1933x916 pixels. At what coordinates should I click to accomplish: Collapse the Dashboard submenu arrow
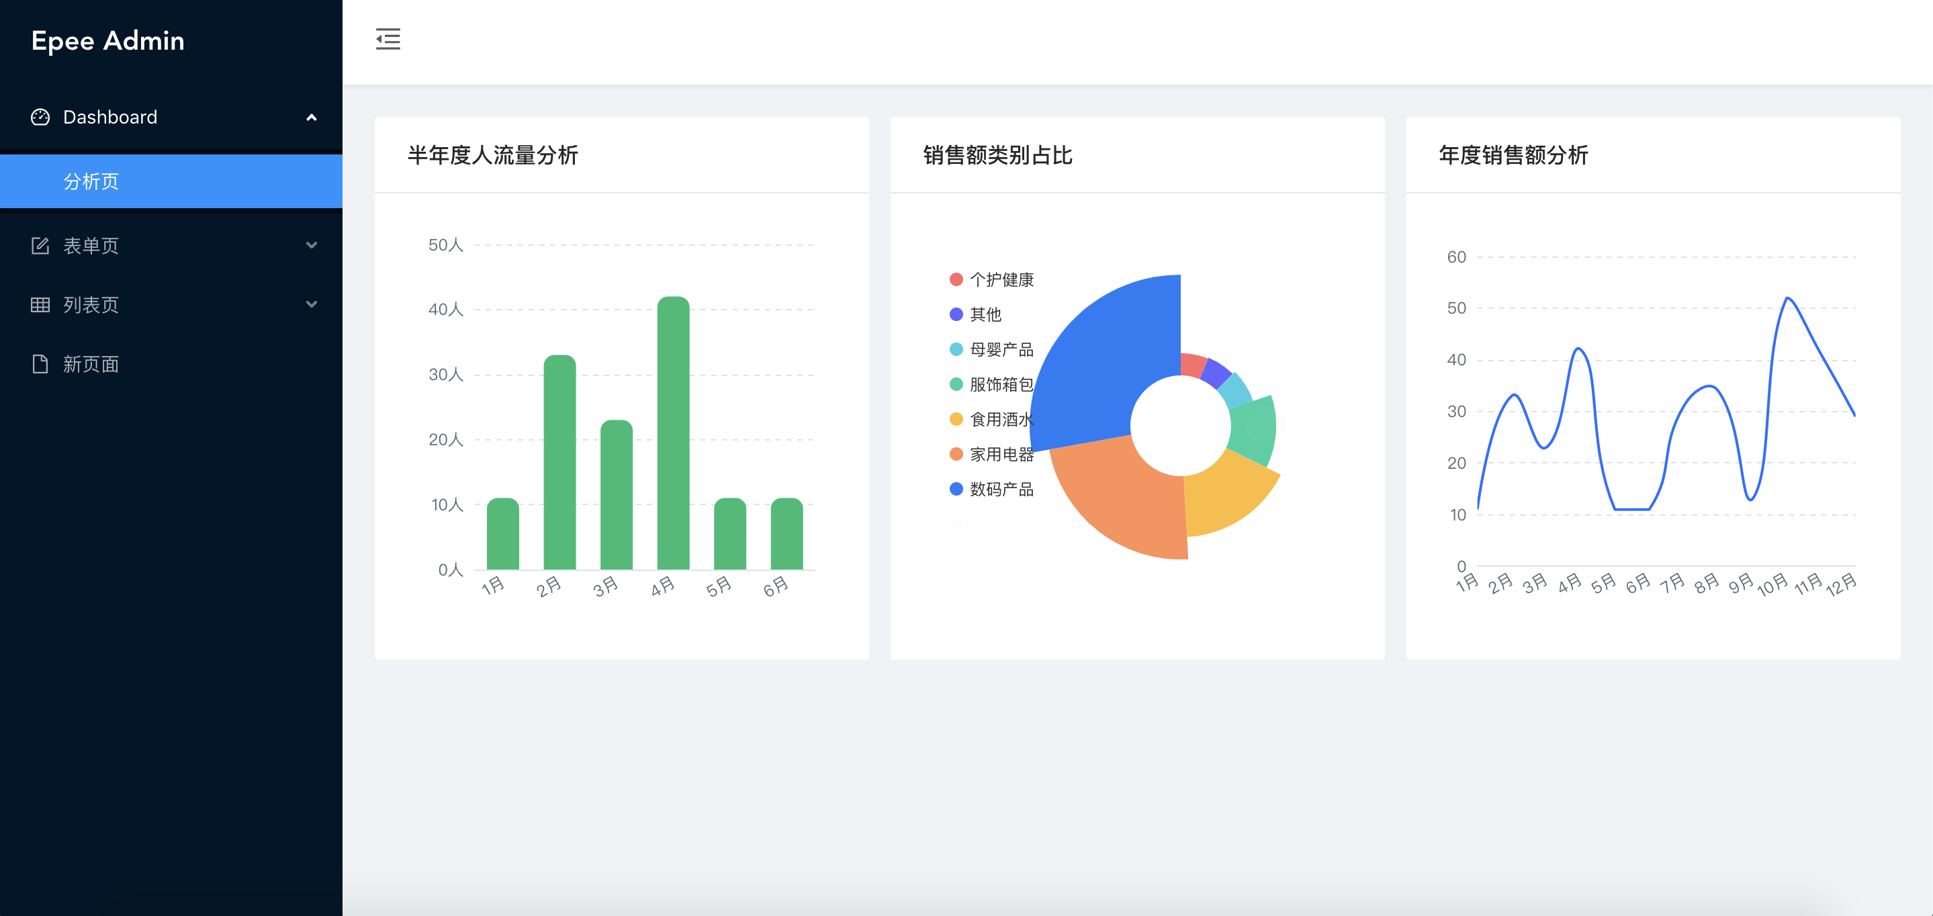pos(312,118)
